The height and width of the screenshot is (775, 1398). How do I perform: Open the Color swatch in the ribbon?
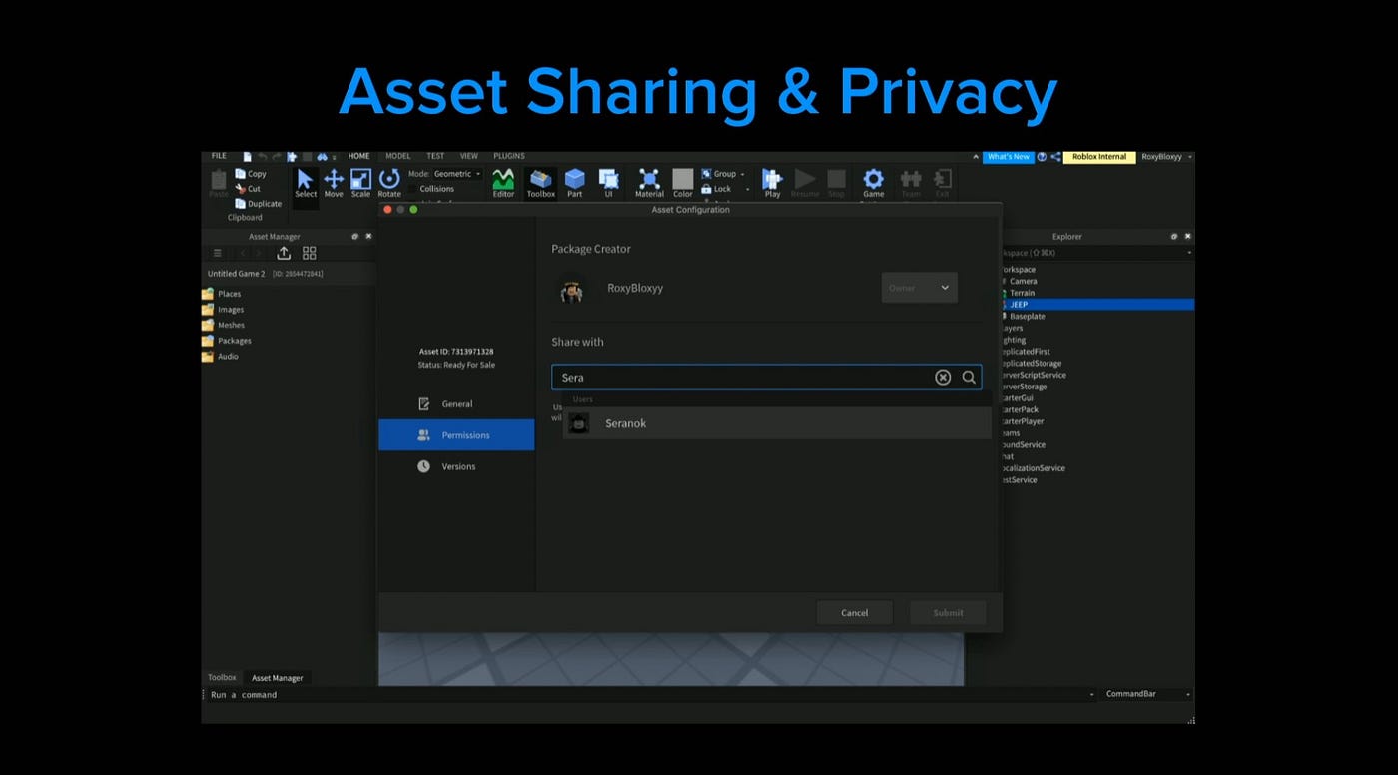[x=682, y=183]
